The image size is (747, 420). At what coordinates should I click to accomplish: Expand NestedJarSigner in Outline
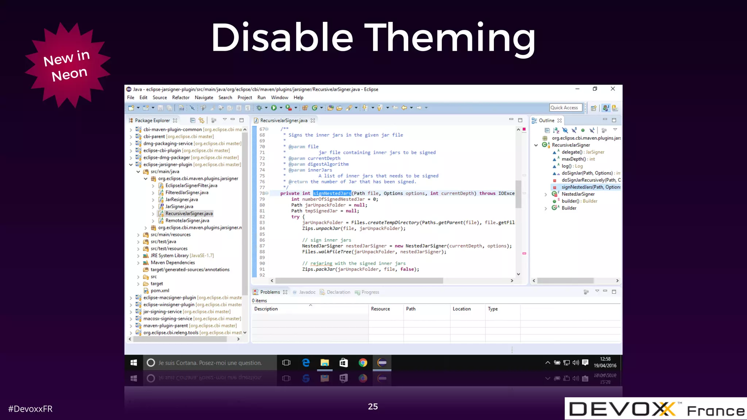[x=546, y=194]
